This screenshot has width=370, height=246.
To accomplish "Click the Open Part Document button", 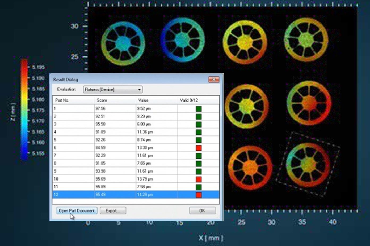I will coord(77,210).
